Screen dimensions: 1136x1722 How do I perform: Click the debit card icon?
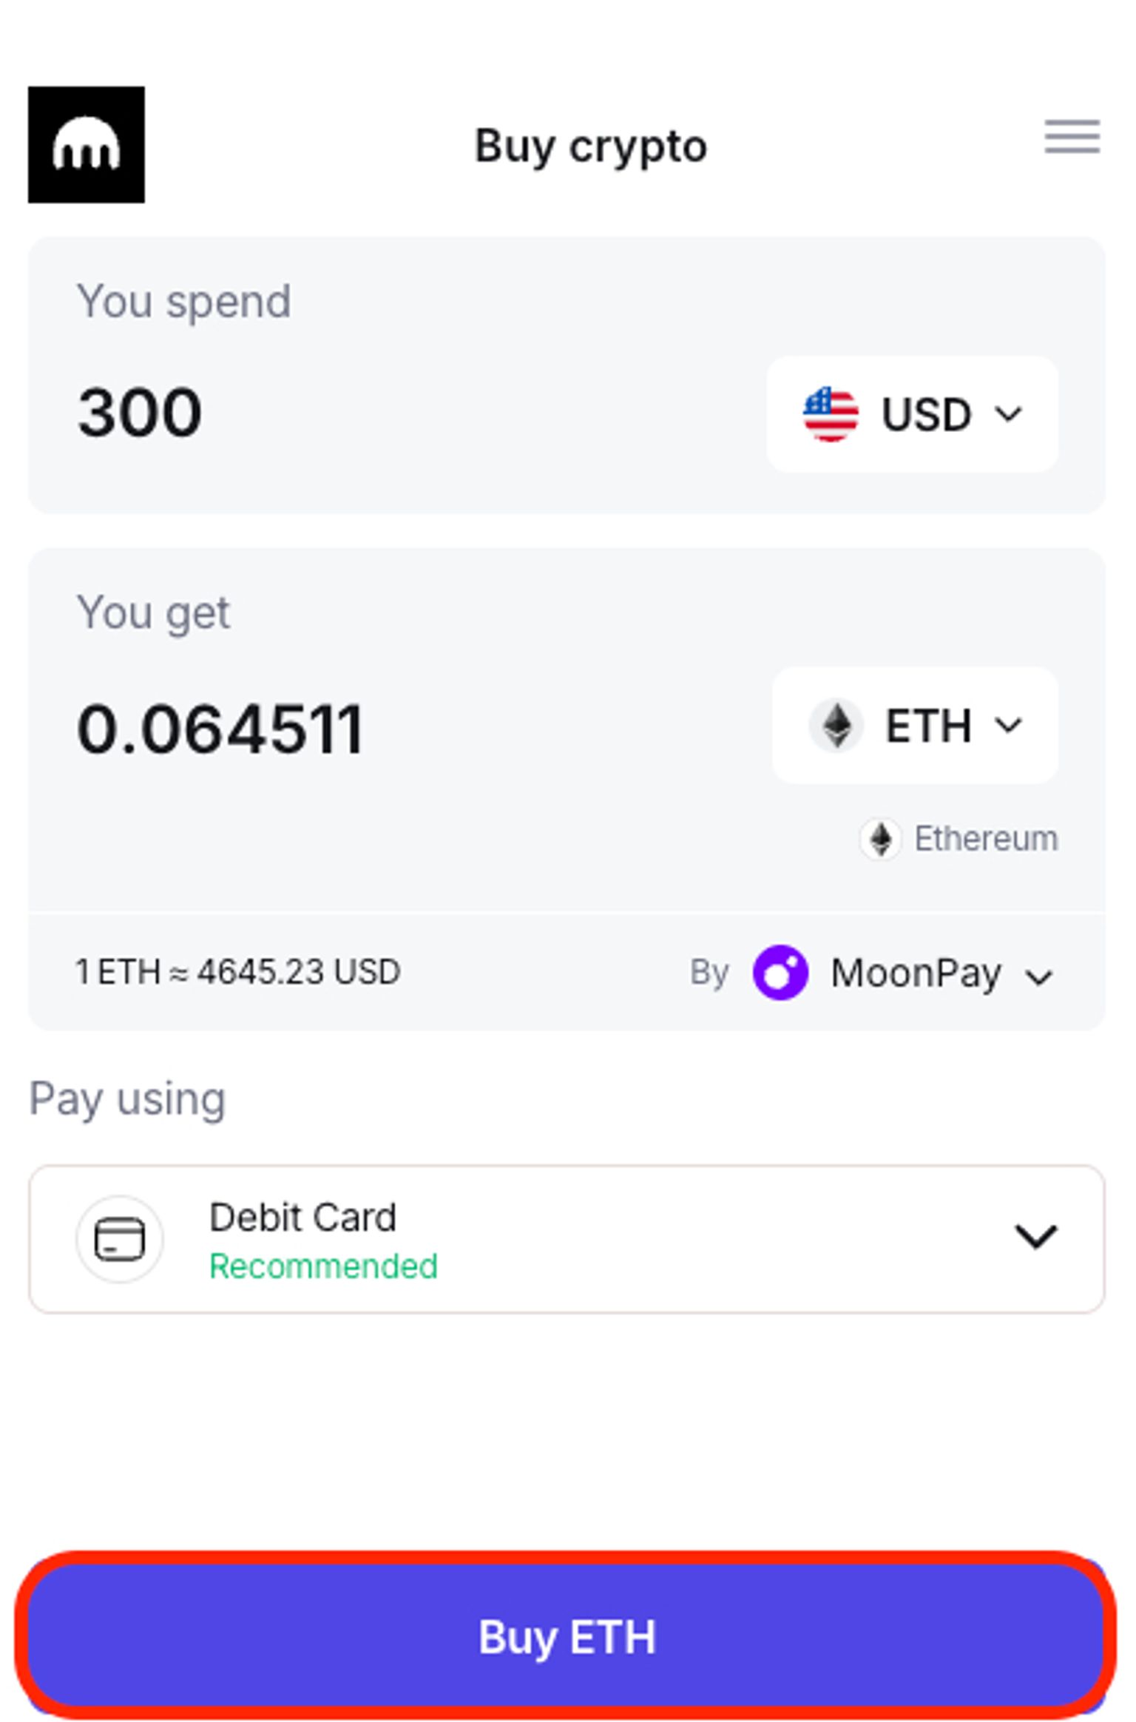[x=120, y=1238]
